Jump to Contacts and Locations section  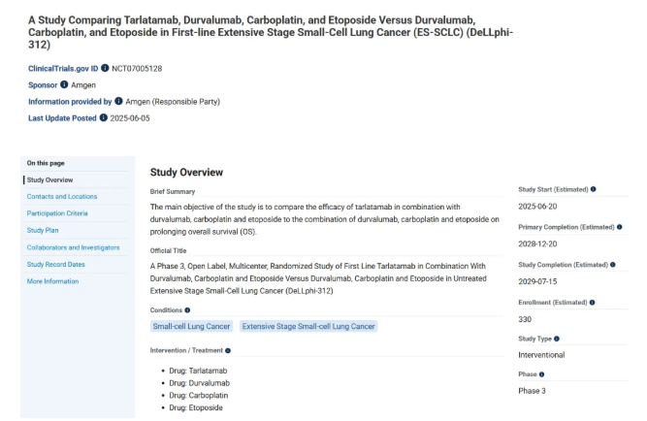pyautogui.click(x=62, y=196)
